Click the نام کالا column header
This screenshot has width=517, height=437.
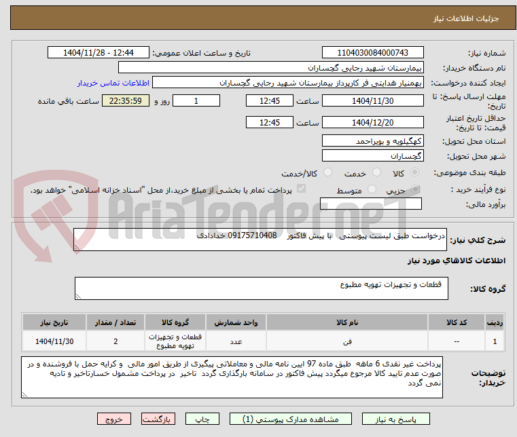pyautogui.click(x=347, y=322)
